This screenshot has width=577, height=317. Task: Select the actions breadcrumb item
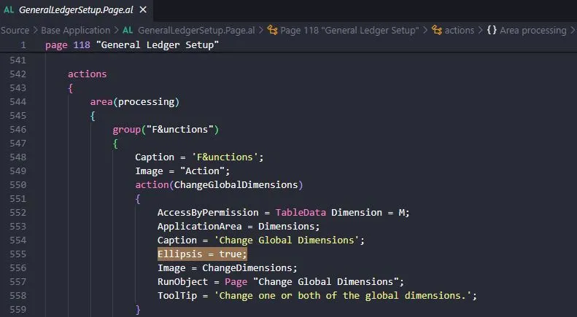click(460, 30)
